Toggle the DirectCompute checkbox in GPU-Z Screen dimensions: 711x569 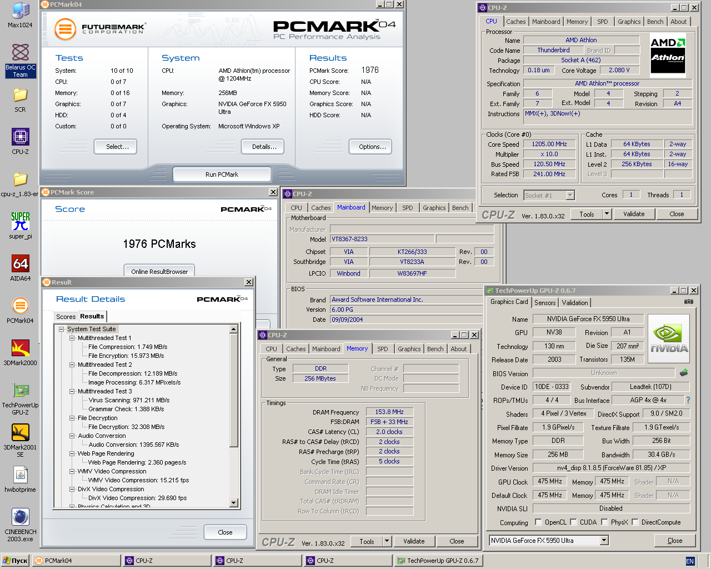(635, 522)
